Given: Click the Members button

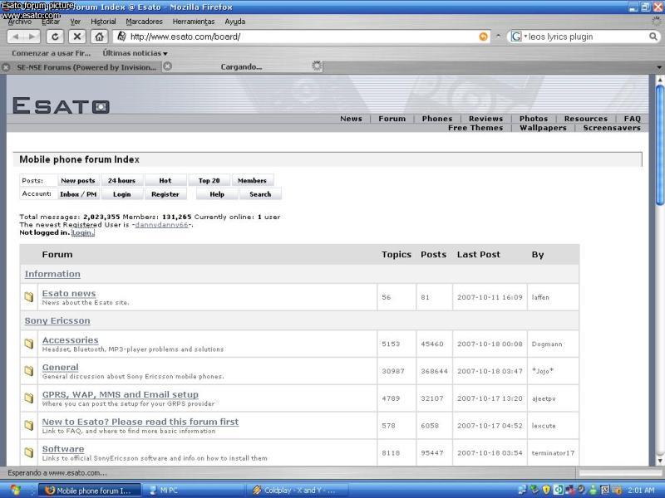Looking at the screenshot, I should (x=253, y=180).
